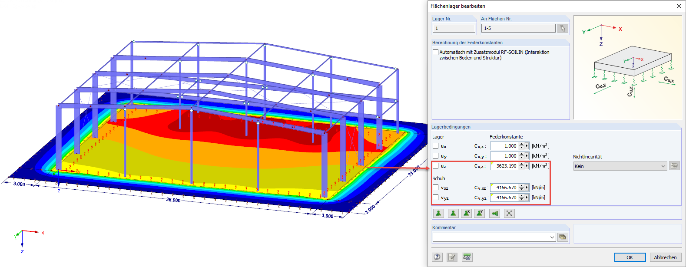Click the arrow button next to Cu,z value
Image resolution: width=686 pixels, height=267 pixels.
pos(527,166)
